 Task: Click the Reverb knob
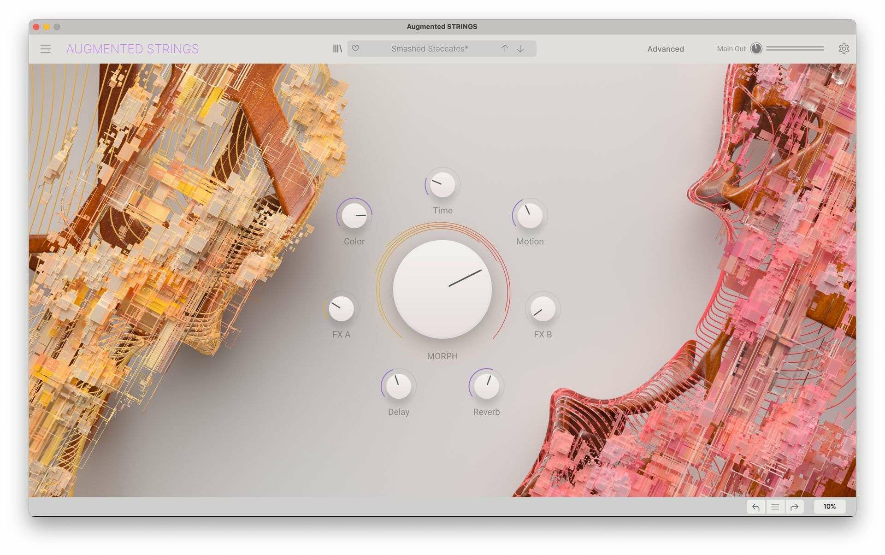click(486, 386)
